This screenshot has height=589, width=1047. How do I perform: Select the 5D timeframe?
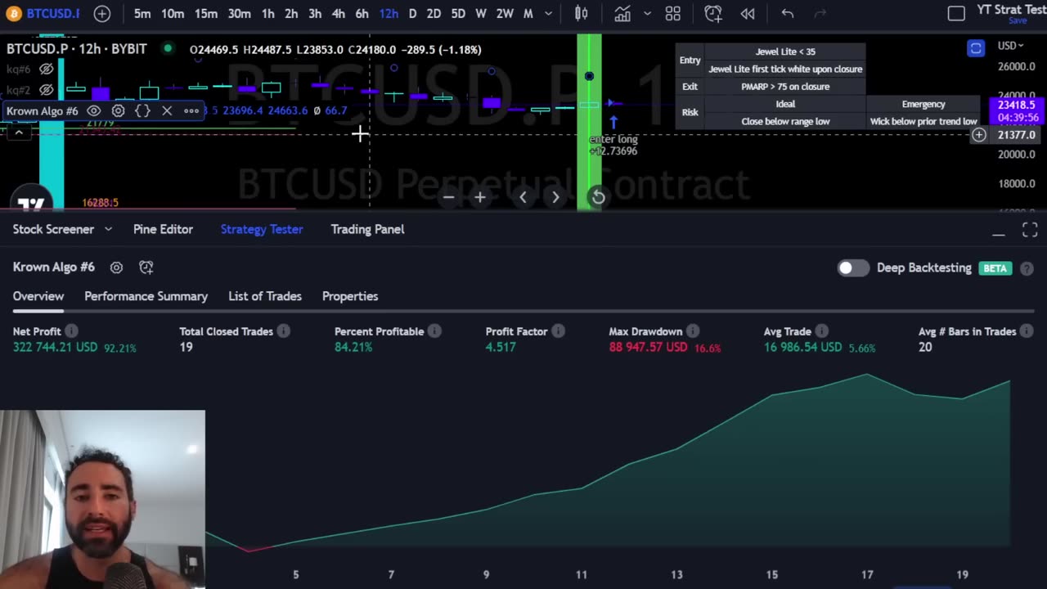[458, 14]
